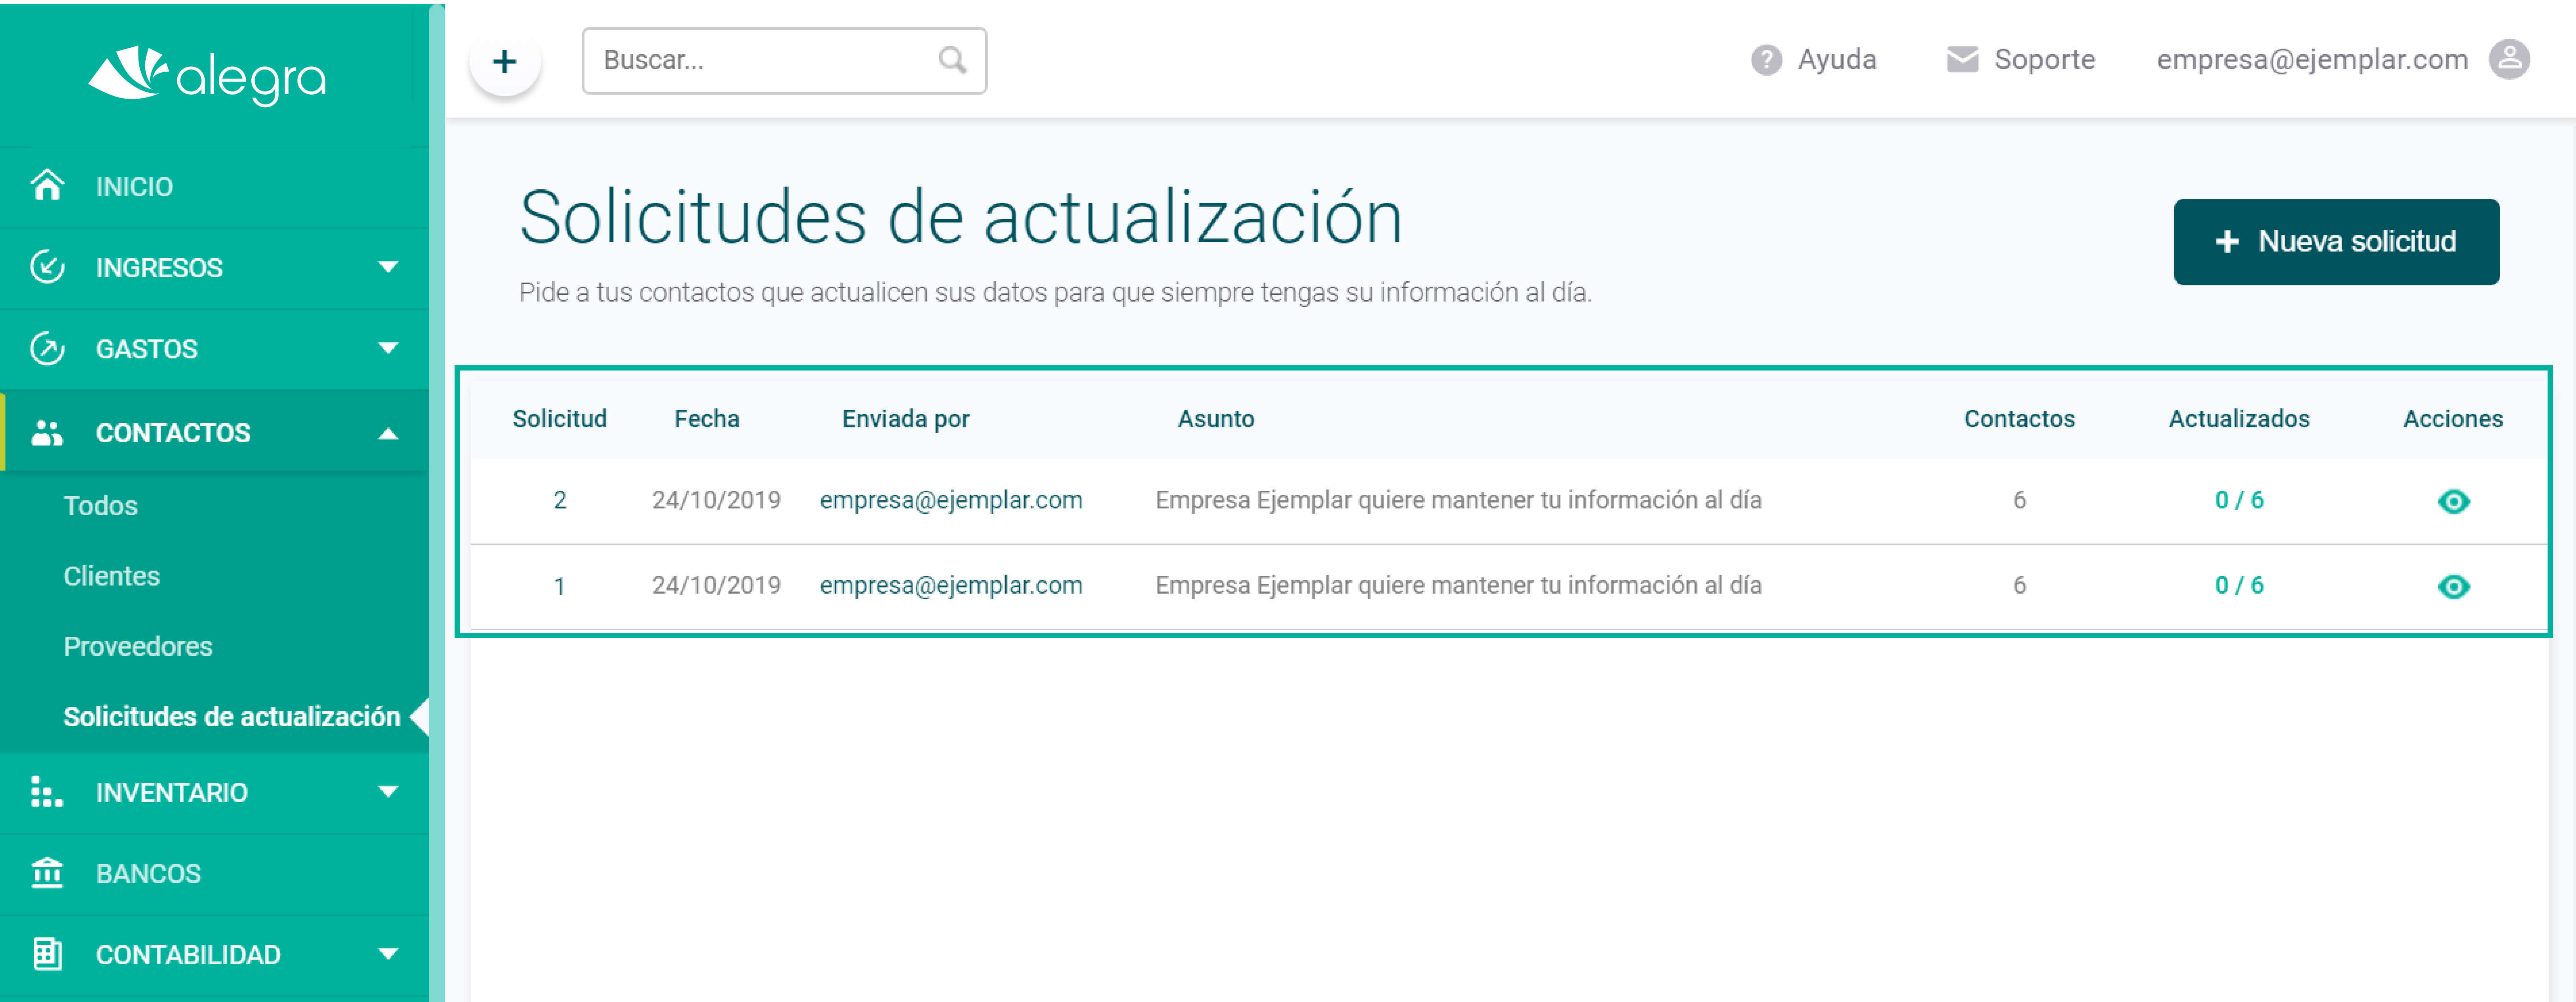The height and width of the screenshot is (1002, 2576).
Task: Click the Contactos column header
Action: click(x=2019, y=419)
